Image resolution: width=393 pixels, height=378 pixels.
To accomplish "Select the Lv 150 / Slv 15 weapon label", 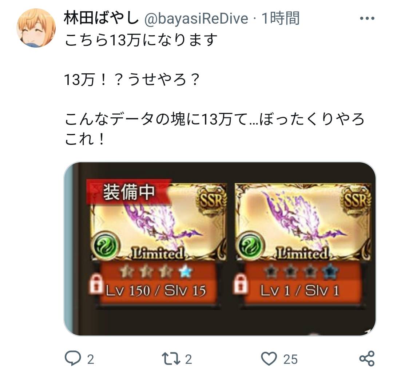I will (x=156, y=291).
